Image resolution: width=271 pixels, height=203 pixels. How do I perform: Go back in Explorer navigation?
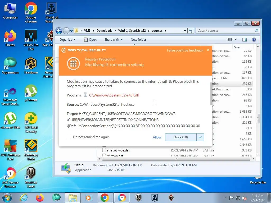click(x=59, y=31)
